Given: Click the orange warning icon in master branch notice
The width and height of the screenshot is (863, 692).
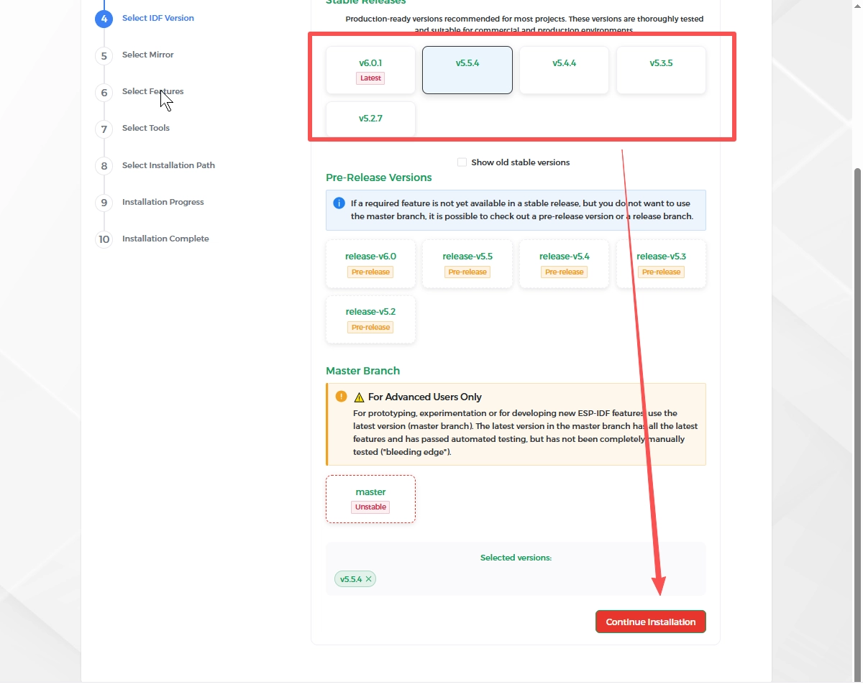Looking at the screenshot, I should [x=341, y=396].
